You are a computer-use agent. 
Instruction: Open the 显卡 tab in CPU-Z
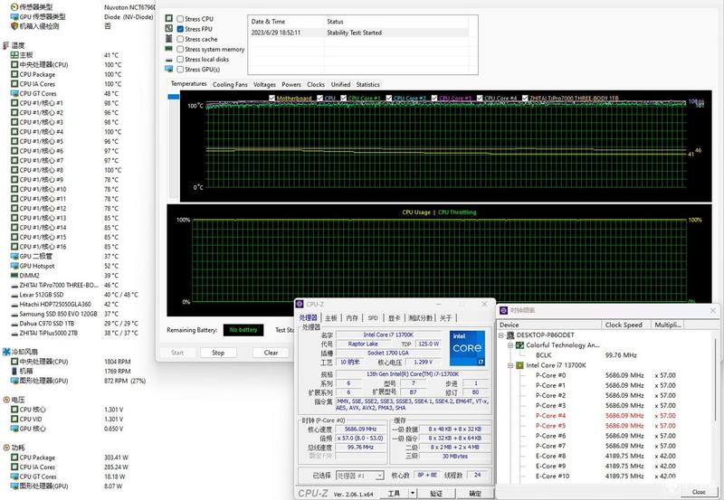394,317
